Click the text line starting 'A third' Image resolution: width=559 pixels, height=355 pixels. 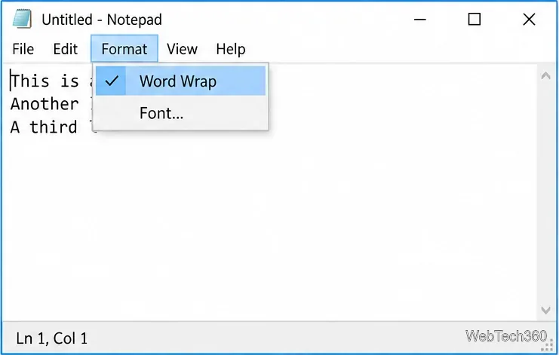click(51, 127)
